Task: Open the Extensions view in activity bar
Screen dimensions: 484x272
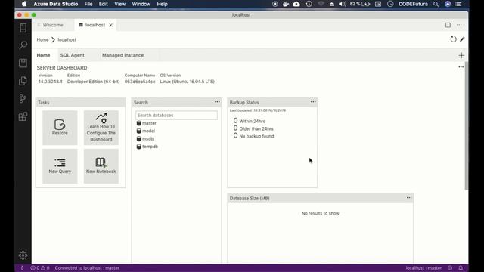Action: tap(23, 116)
